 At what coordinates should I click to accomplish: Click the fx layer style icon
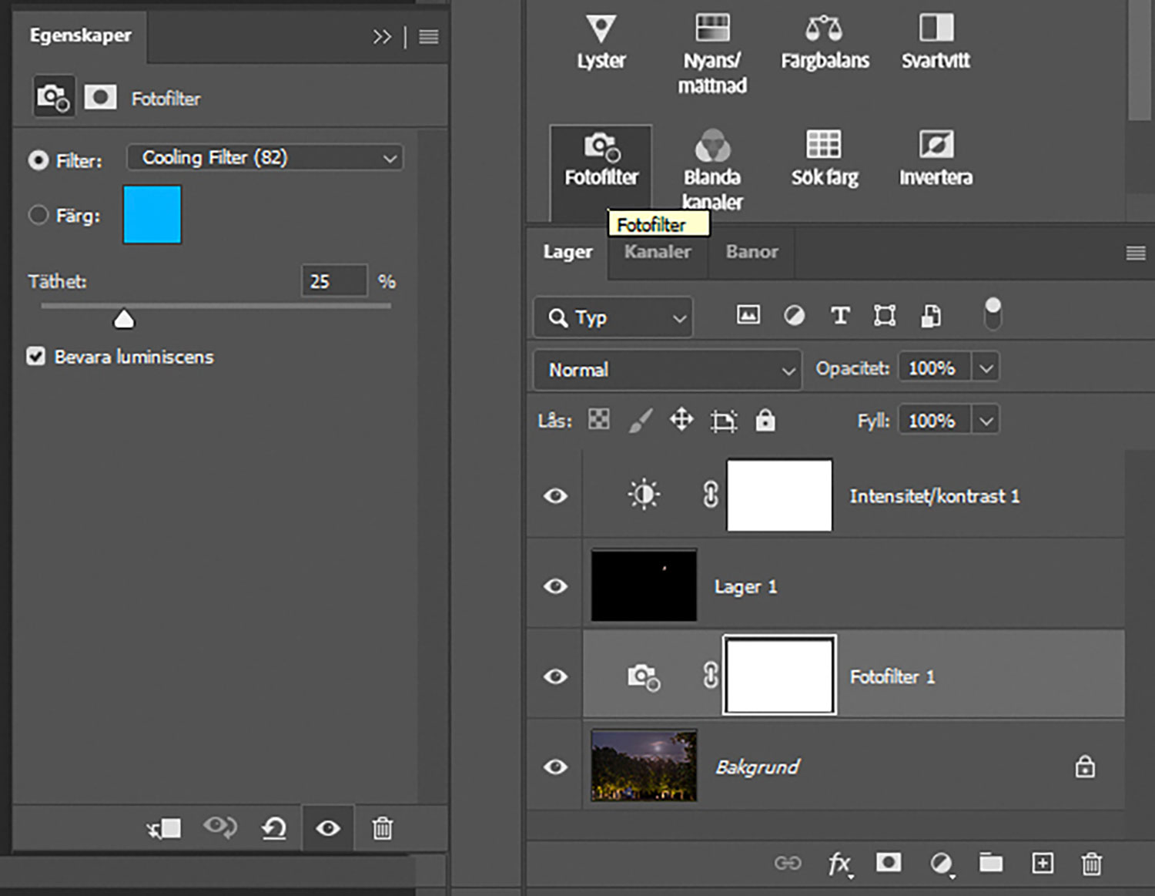(x=839, y=864)
